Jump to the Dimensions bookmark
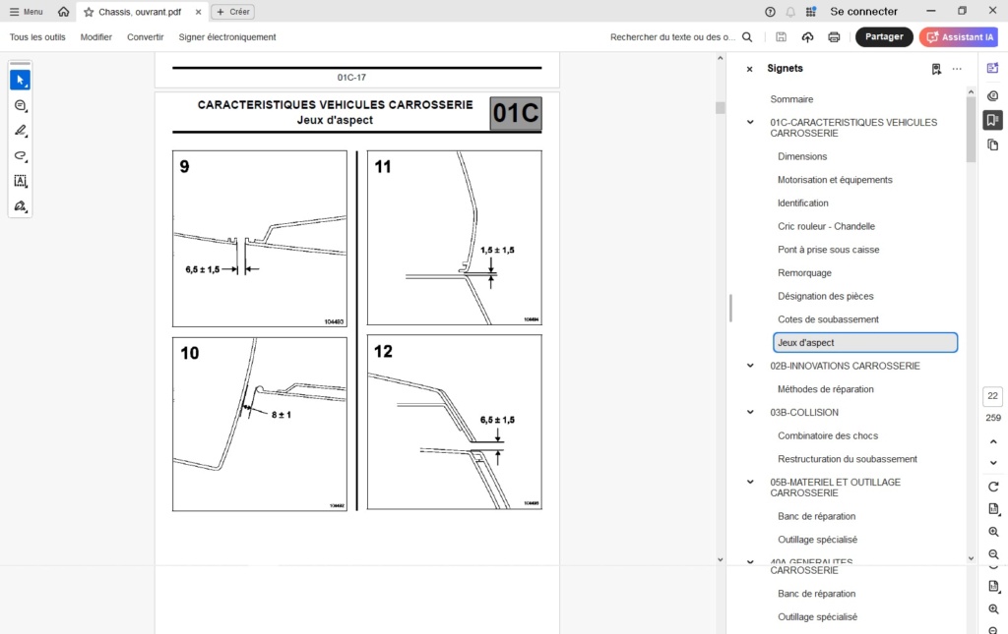 [x=802, y=156]
